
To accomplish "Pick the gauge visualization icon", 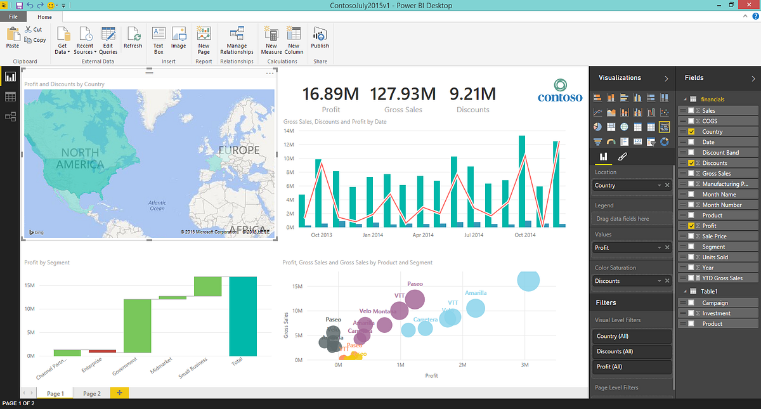I will (611, 141).
